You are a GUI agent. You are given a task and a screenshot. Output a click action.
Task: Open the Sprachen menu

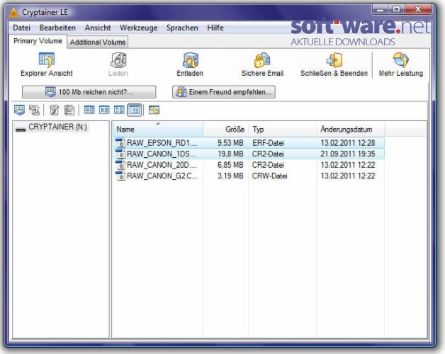coord(182,28)
